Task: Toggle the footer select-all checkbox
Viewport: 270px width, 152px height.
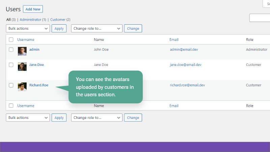Action: point(11,106)
